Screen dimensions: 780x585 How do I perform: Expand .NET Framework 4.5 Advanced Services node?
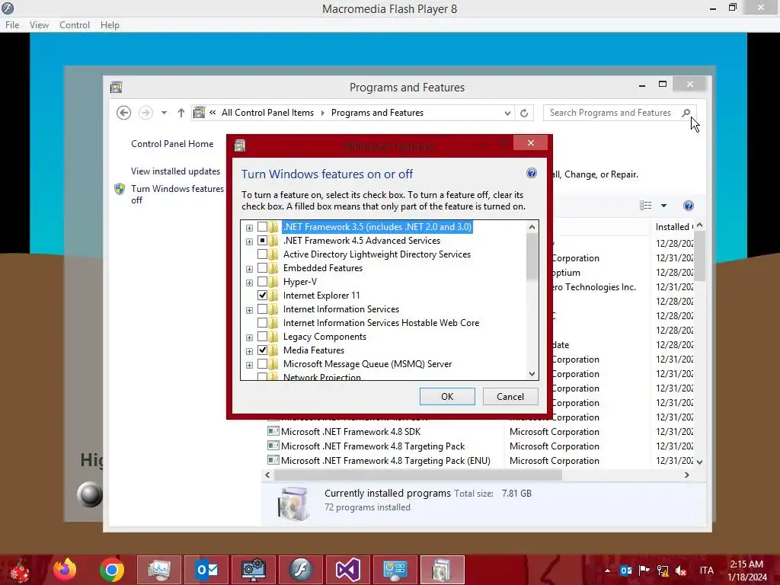[x=249, y=241]
